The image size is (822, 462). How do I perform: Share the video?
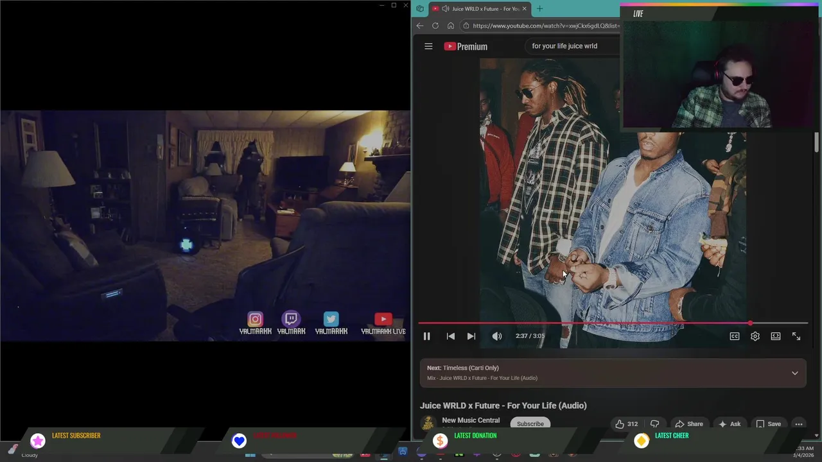tap(689, 424)
